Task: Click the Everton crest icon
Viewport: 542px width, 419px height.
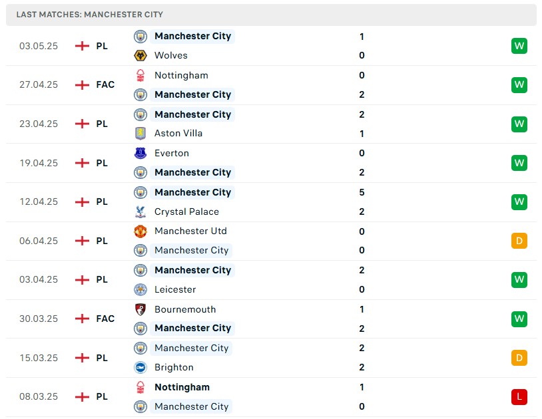Action: point(140,153)
